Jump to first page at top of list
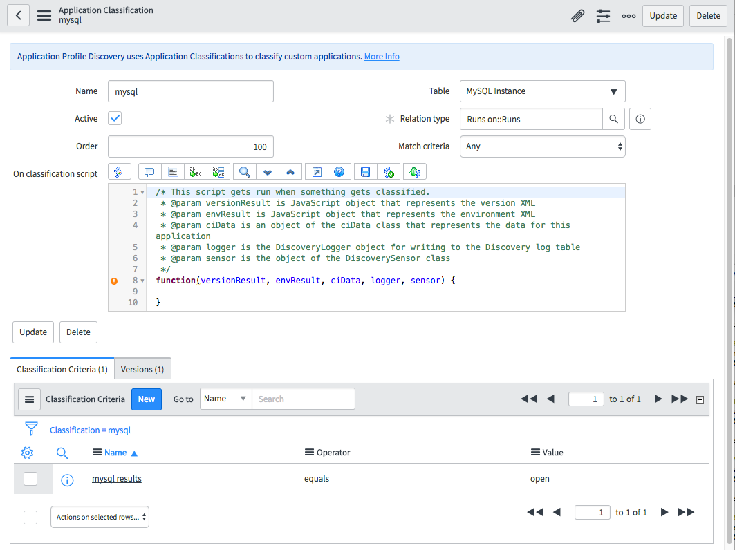The height and width of the screenshot is (550, 735). pyautogui.click(x=529, y=399)
